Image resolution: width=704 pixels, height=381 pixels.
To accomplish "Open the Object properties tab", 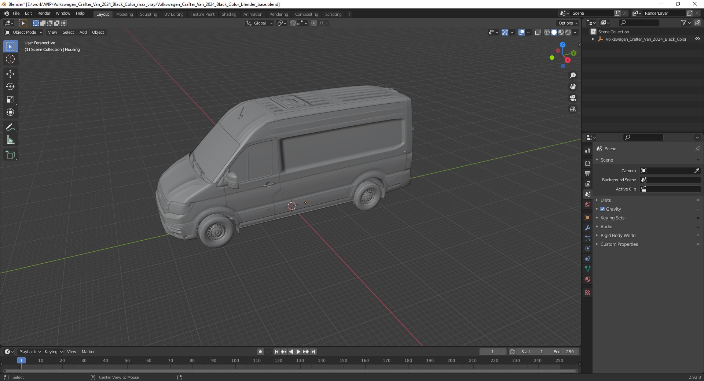I will point(588,218).
